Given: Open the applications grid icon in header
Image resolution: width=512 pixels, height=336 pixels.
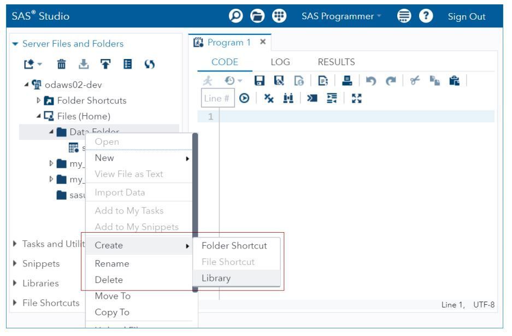Looking at the screenshot, I should (x=279, y=15).
